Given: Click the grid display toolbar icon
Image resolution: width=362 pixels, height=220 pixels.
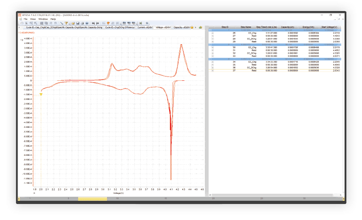Looking at the screenshot, I should [x=42, y=23].
